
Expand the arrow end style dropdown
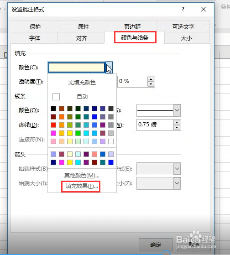pos(177,169)
